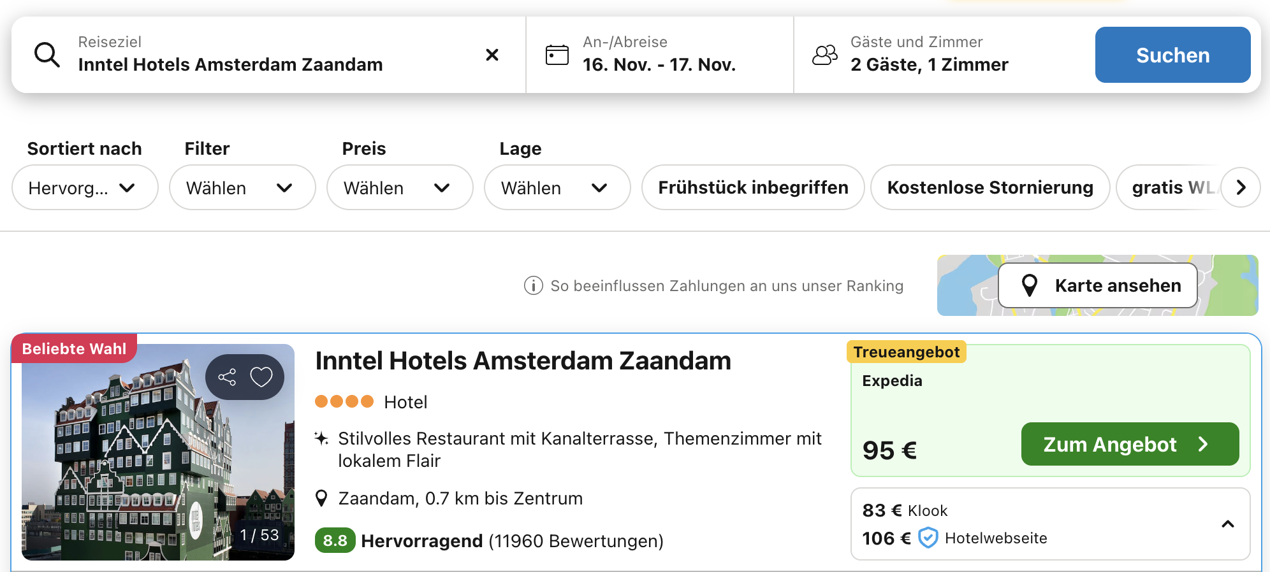
Task: Expand the Lage dropdown
Action: tap(557, 188)
